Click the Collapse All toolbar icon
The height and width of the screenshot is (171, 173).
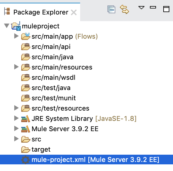tap(111, 9)
